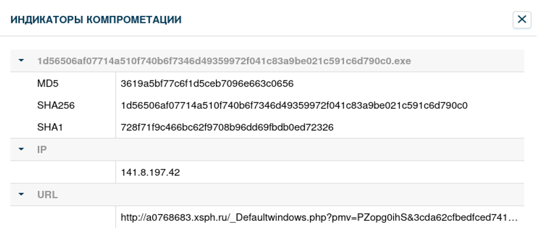Collapse the URL section arrow
This screenshot has width=537, height=237.
tap(21, 195)
